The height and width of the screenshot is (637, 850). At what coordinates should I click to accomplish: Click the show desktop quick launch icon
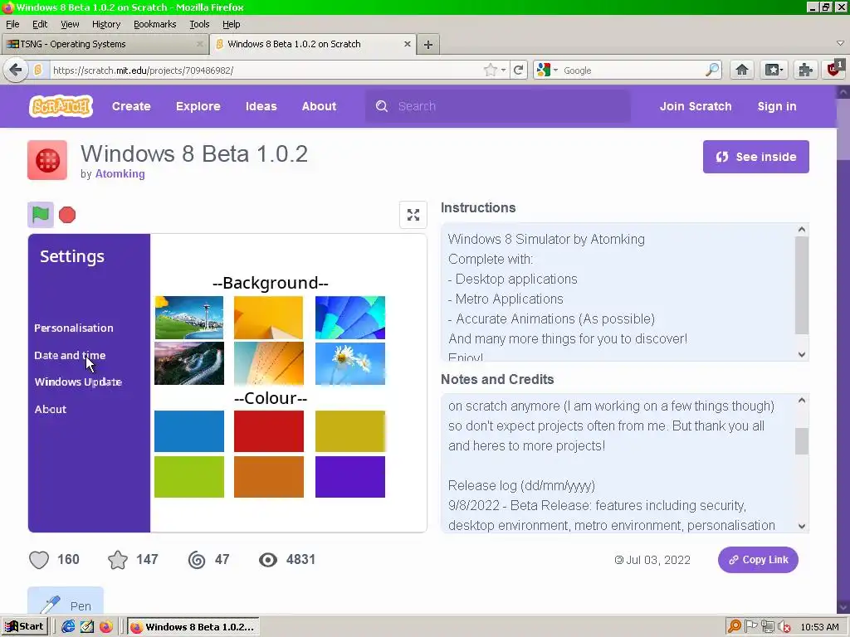pos(86,627)
